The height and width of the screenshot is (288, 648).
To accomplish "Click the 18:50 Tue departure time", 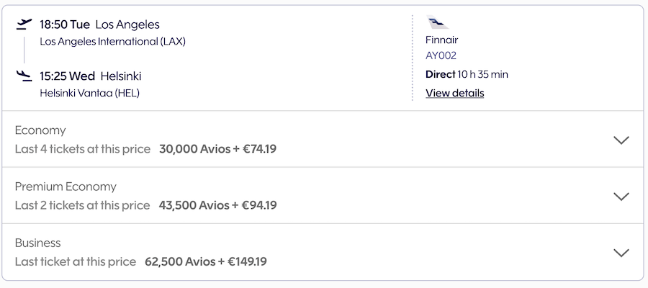I will pyautogui.click(x=65, y=24).
